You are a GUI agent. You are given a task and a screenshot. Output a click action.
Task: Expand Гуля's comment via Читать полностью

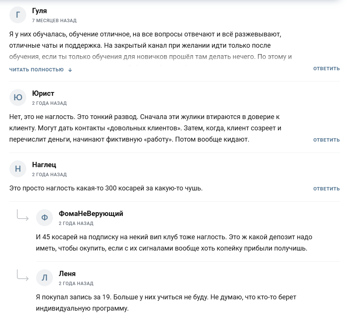(x=36, y=69)
